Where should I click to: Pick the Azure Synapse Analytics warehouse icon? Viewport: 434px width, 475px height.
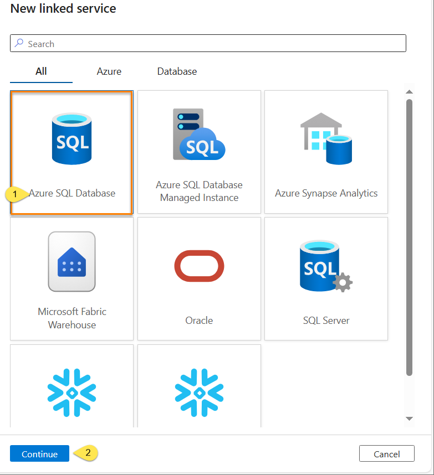pos(326,138)
